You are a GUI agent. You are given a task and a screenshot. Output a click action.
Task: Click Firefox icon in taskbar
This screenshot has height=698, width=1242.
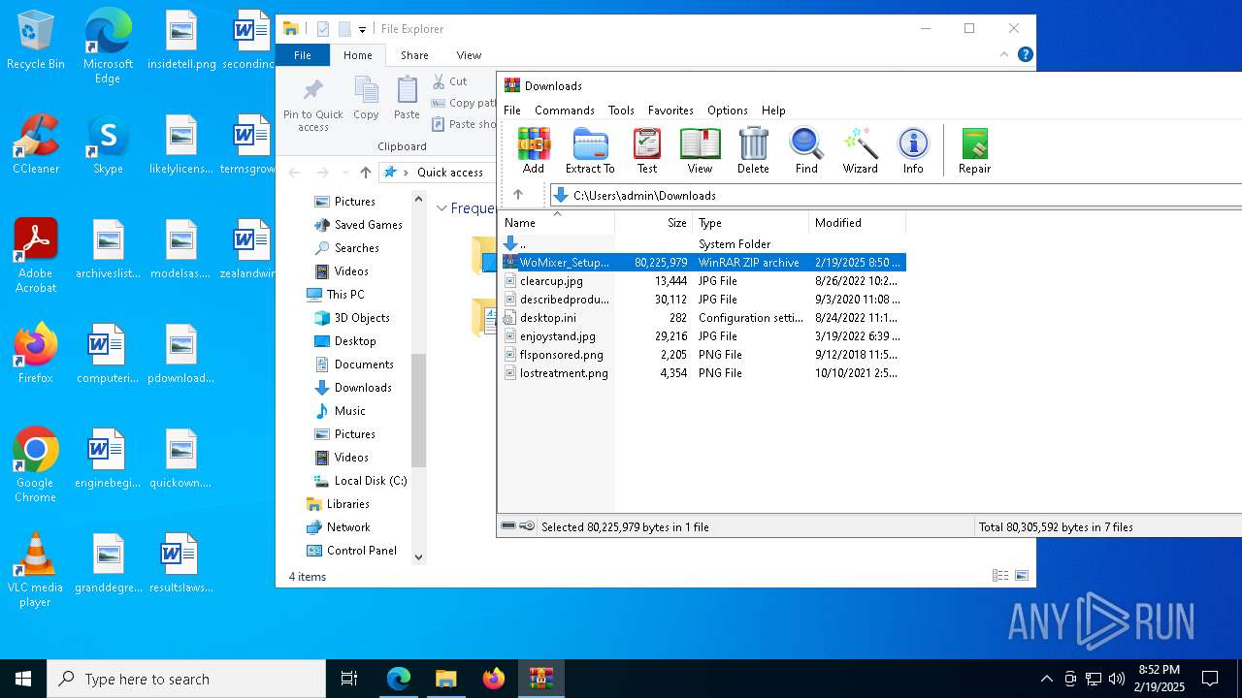coord(493,679)
